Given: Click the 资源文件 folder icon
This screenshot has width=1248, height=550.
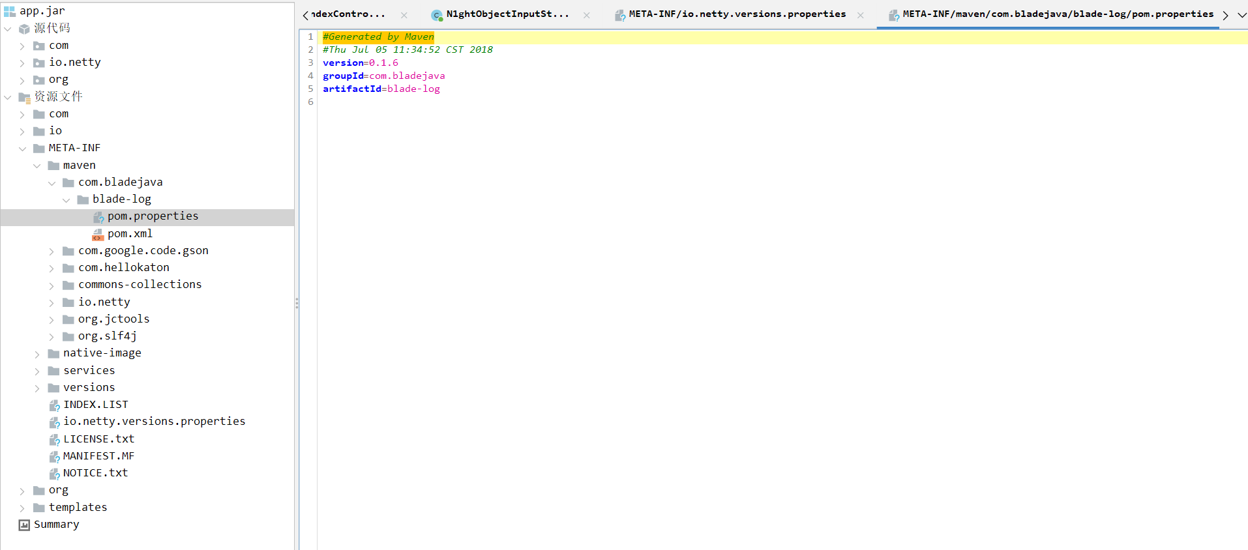Looking at the screenshot, I should tap(24, 97).
